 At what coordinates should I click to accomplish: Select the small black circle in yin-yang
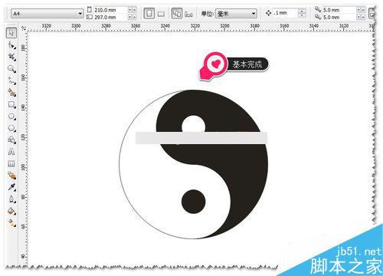pos(193,202)
